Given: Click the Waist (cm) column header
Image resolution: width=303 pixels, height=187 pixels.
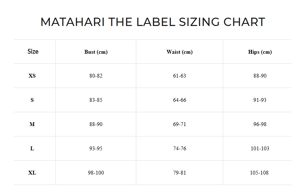Looking at the screenshot, I should [x=180, y=52].
